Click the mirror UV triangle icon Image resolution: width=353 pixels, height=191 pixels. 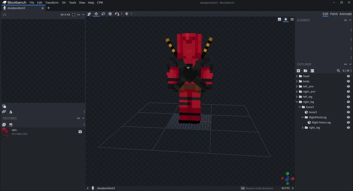pos(11,112)
